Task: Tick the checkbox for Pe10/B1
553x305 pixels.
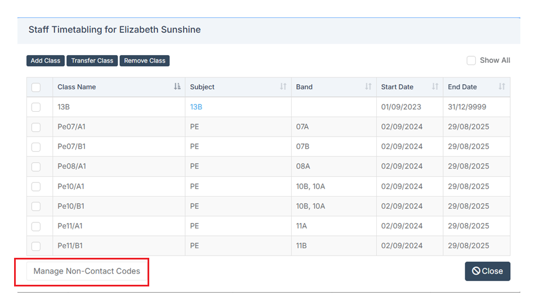Action: tap(36, 207)
